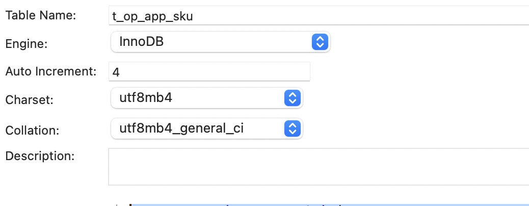Click the Engine dropdown chevron icon
Screen dimensions: 529x206
(x=319, y=42)
